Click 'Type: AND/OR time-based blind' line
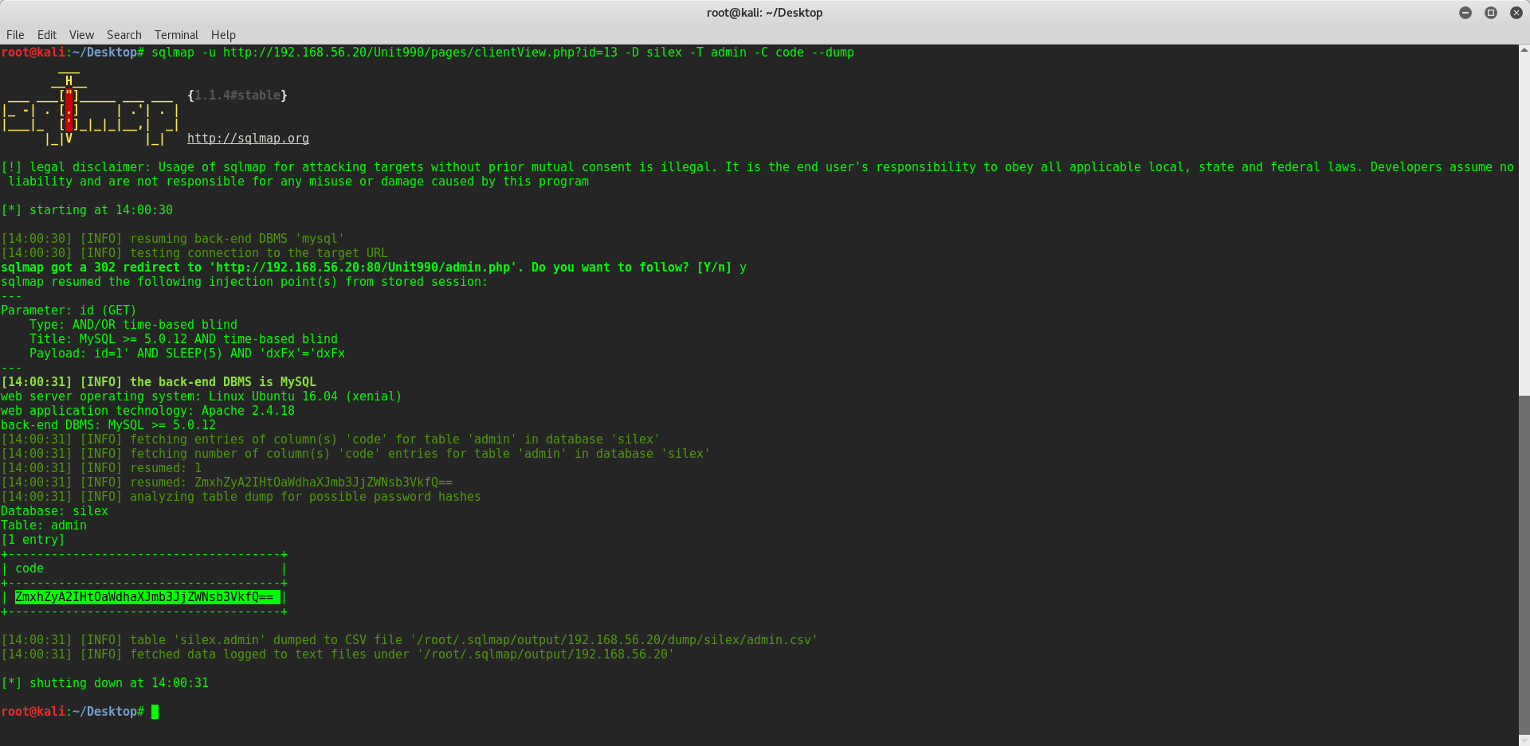This screenshot has height=746, width=1530. 133,325
